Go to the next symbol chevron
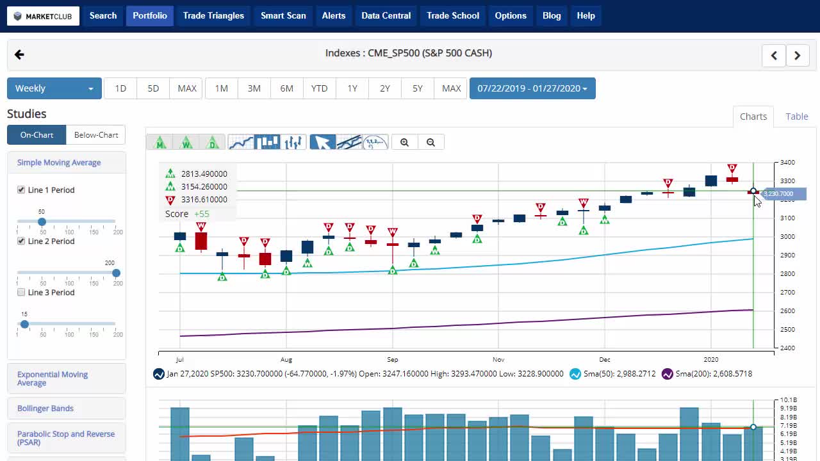The image size is (820, 461). 798,56
